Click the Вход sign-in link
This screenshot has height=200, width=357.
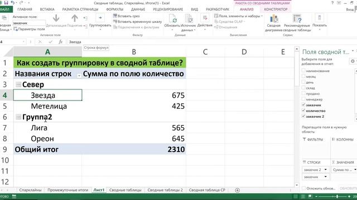(350, 9)
